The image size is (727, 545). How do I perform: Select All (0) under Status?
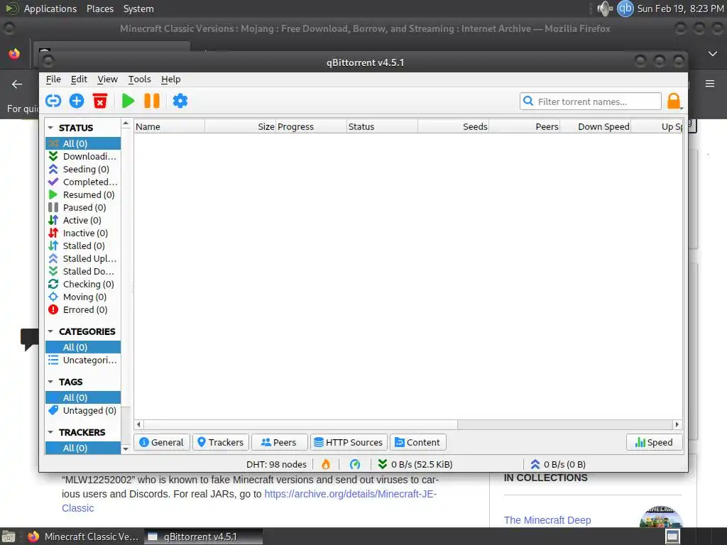pyautogui.click(x=83, y=143)
